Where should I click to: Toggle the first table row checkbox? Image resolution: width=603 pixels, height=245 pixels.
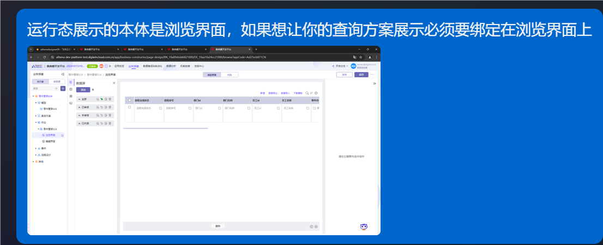130,107
